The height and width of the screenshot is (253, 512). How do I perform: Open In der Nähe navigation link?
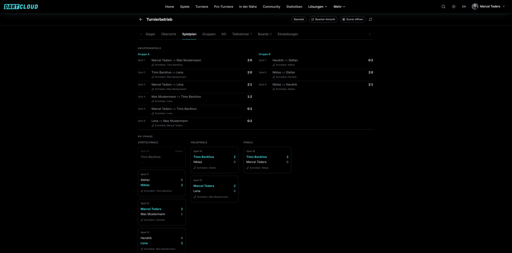pyautogui.click(x=248, y=7)
